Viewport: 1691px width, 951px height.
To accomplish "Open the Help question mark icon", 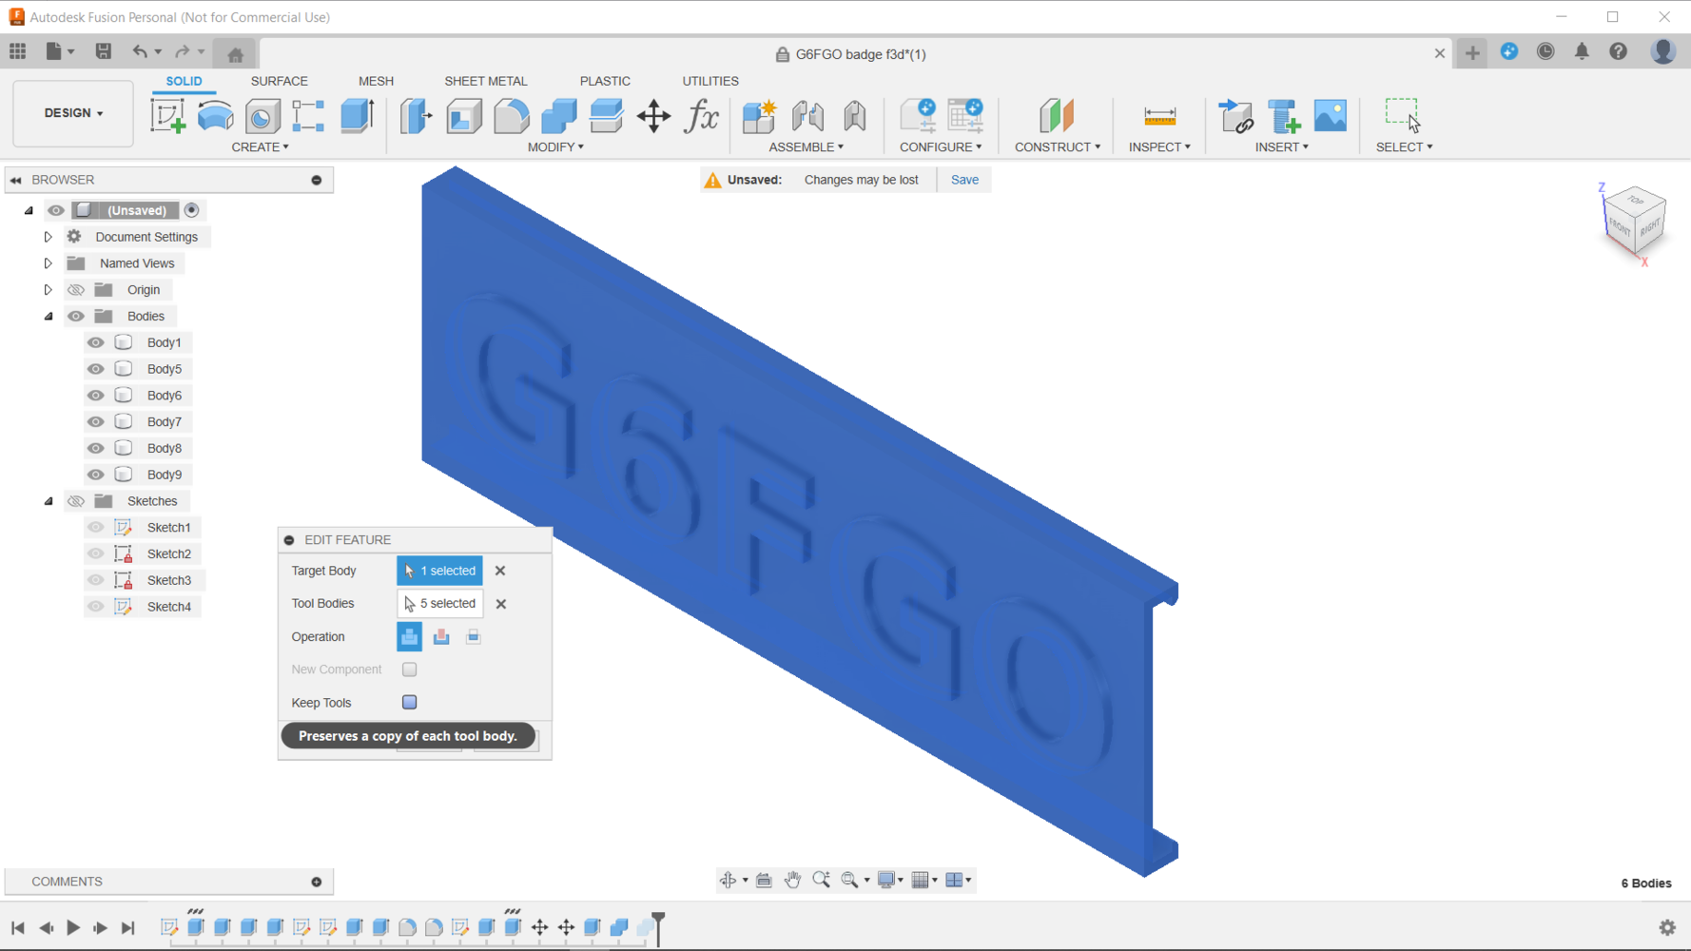I will click(x=1618, y=51).
